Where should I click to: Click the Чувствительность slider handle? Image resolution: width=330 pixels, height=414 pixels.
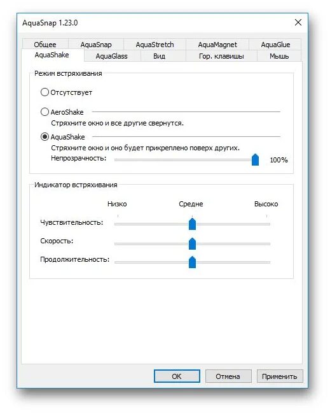[x=193, y=224]
